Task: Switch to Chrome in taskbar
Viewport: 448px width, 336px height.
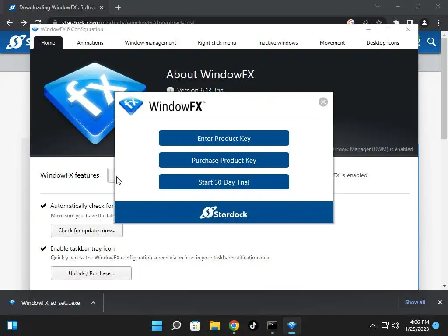Action: pos(234,325)
